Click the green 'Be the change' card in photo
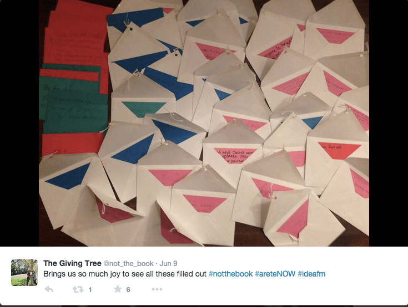Viewport: 408px width, 307px height. [73, 103]
